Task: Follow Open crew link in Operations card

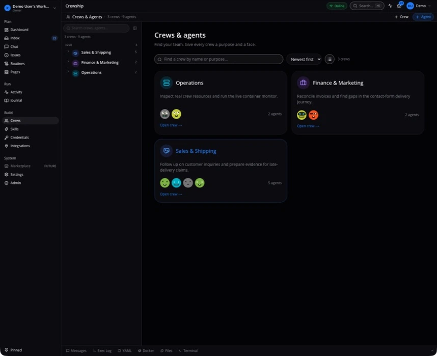Action: tap(171, 125)
